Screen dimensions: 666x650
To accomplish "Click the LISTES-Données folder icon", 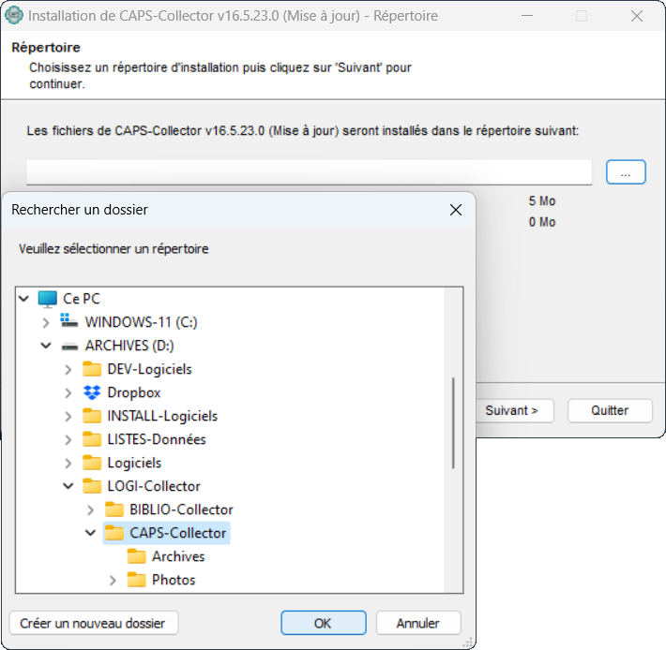I will point(92,439).
